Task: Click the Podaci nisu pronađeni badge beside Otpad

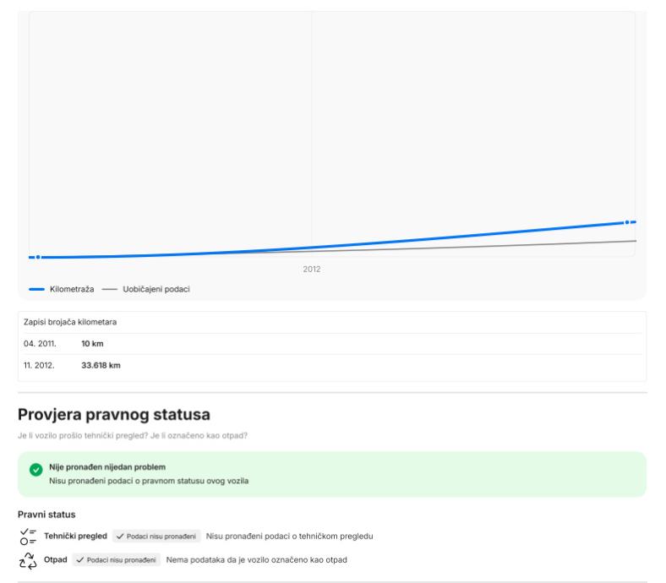Action: (117, 560)
